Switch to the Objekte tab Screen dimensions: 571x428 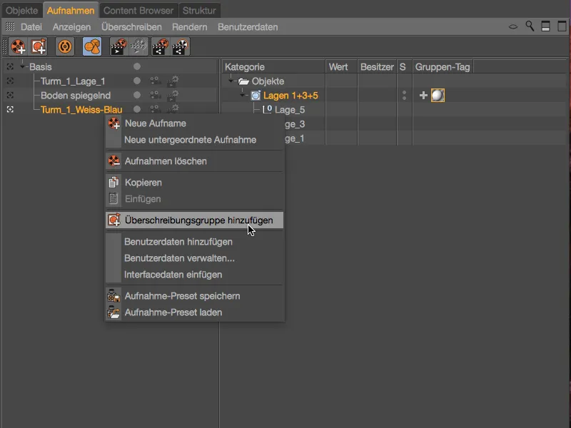22,11
